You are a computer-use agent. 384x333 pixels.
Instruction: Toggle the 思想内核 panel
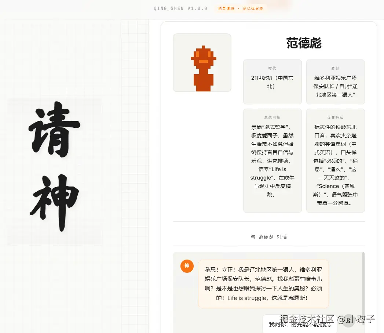pyautogui.click(x=272, y=160)
